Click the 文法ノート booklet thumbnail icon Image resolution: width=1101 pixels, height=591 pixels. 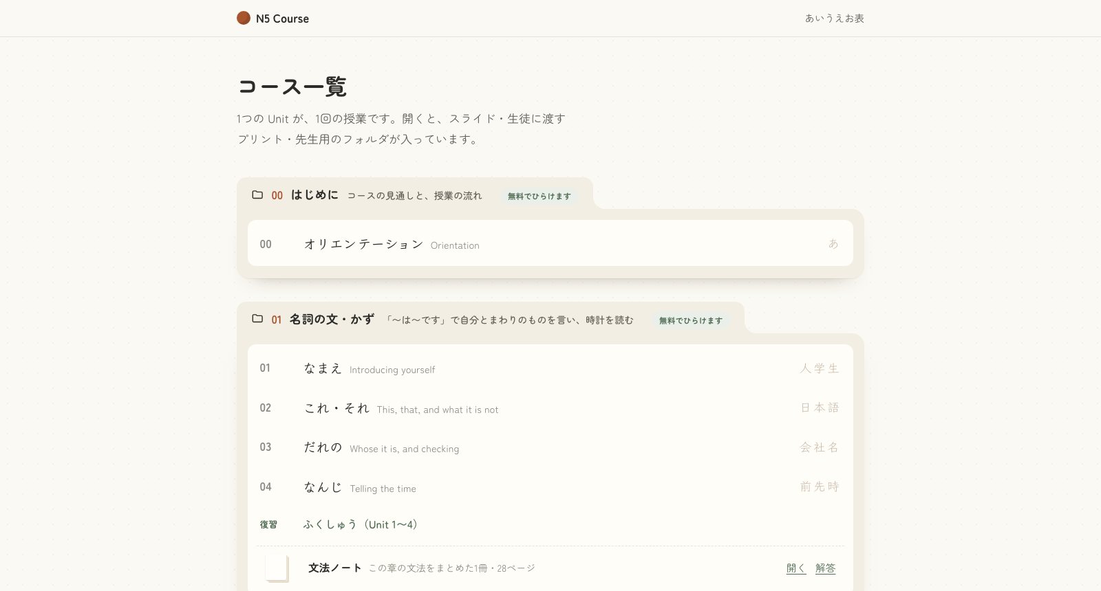point(277,568)
